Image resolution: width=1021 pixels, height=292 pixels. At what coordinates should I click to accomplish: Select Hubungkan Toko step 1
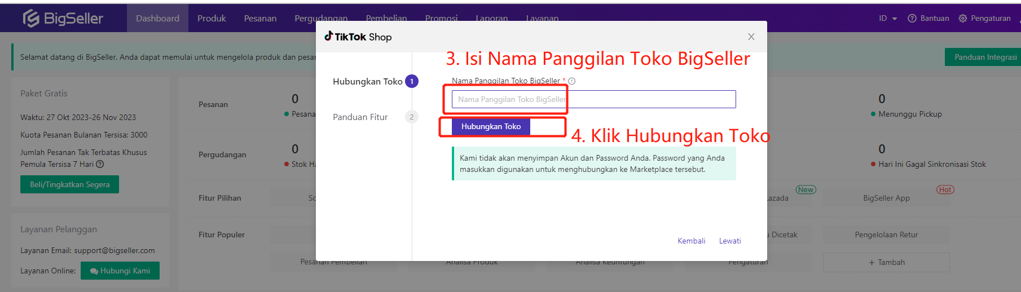(375, 81)
